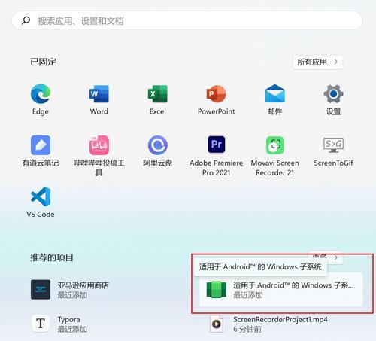
Task: Open the 邮件 mail app
Action: (x=274, y=93)
